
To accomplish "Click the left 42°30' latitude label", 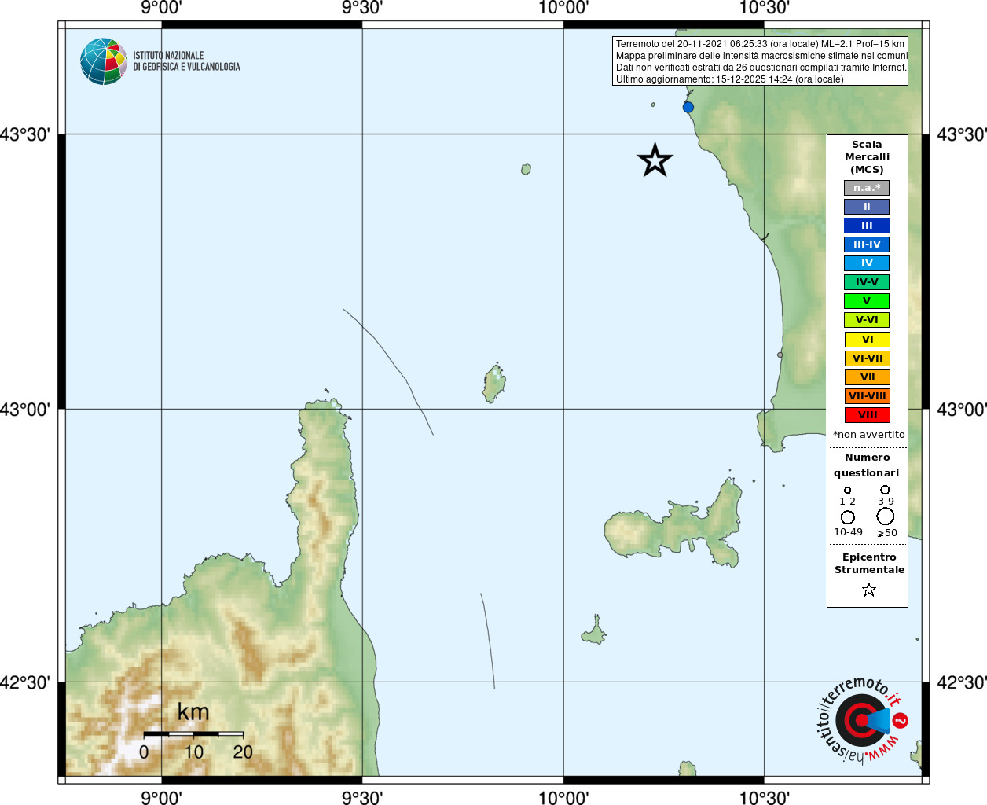I will pyautogui.click(x=25, y=682).
